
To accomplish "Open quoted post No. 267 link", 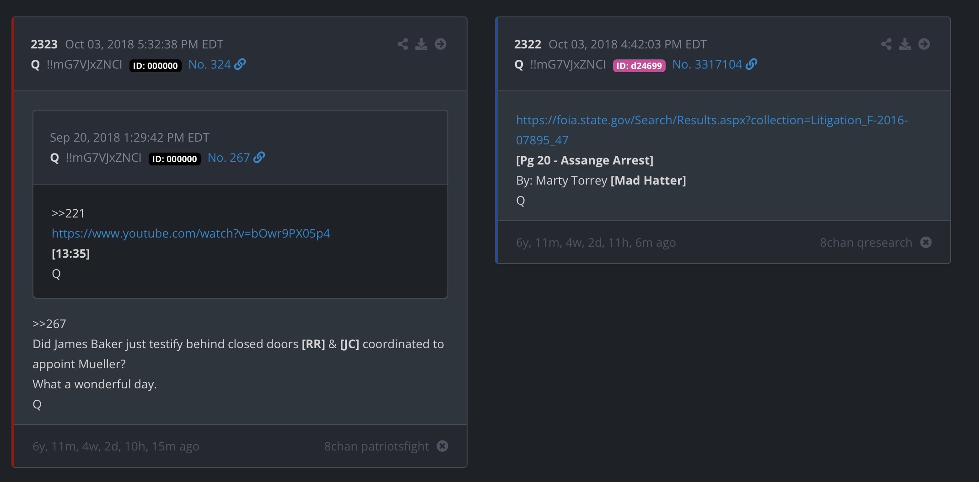I will tap(229, 158).
